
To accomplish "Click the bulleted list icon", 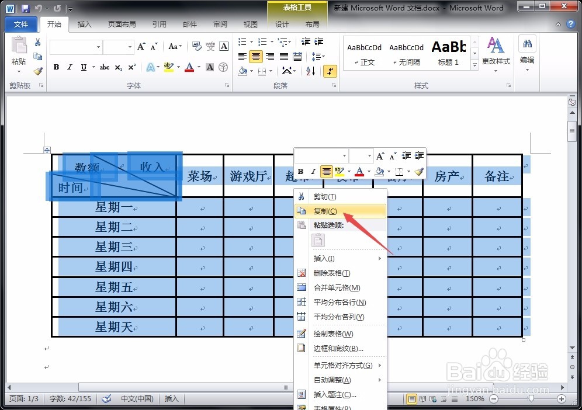I will click(x=243, y=42).
